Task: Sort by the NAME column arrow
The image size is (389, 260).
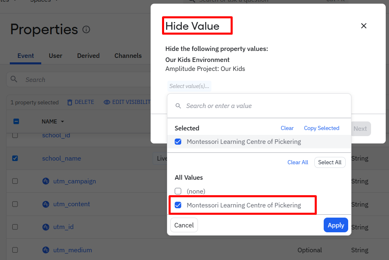Action: click(x=62, y=121)
